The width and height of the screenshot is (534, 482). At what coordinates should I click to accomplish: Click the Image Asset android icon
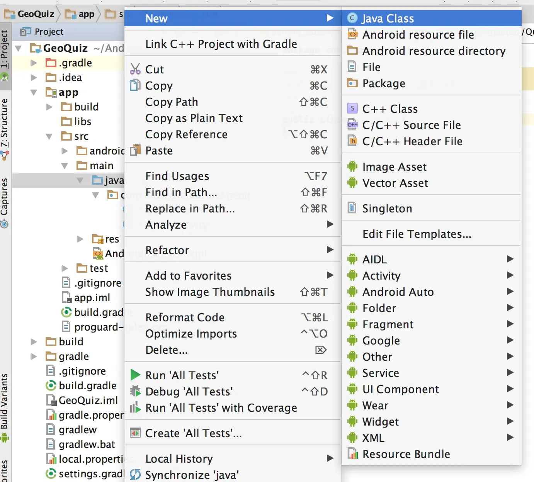point(352,167)
